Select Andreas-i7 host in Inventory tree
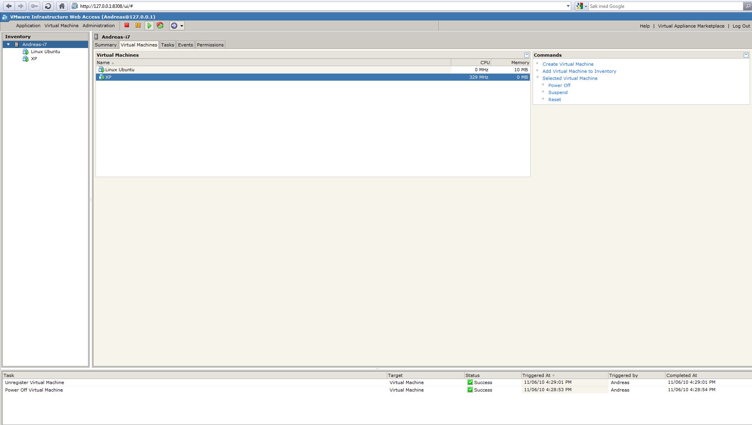Screen dimensions: 752x425 click(x=35, y=44)
